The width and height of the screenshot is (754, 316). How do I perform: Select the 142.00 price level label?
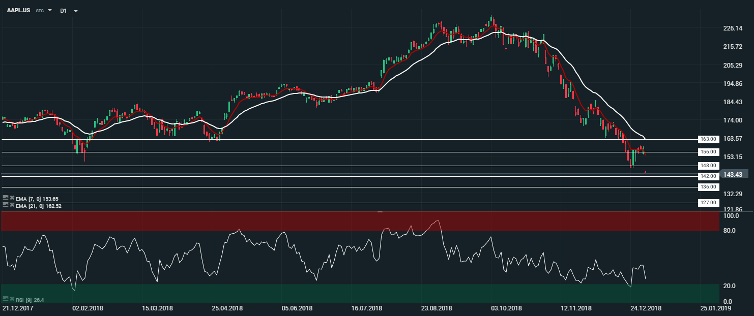(709, 176)
